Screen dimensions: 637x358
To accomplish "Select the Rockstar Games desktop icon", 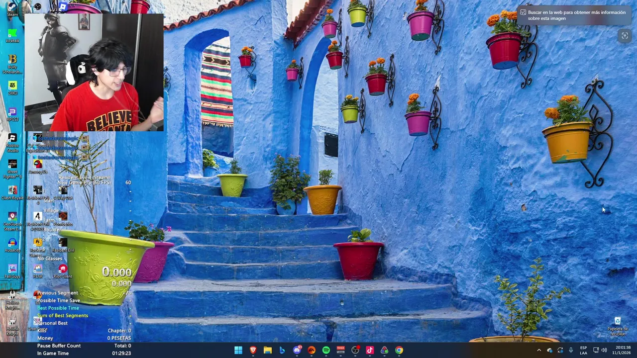I will point(38,247).
